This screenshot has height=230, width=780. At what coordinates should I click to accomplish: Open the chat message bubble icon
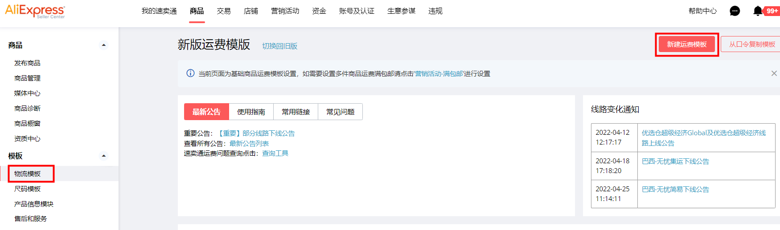click(x=735, y=11)
